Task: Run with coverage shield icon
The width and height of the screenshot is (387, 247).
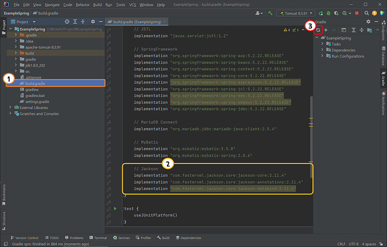Action: tap(336, 13)
